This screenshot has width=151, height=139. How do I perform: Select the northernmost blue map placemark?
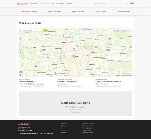[77, 45]
